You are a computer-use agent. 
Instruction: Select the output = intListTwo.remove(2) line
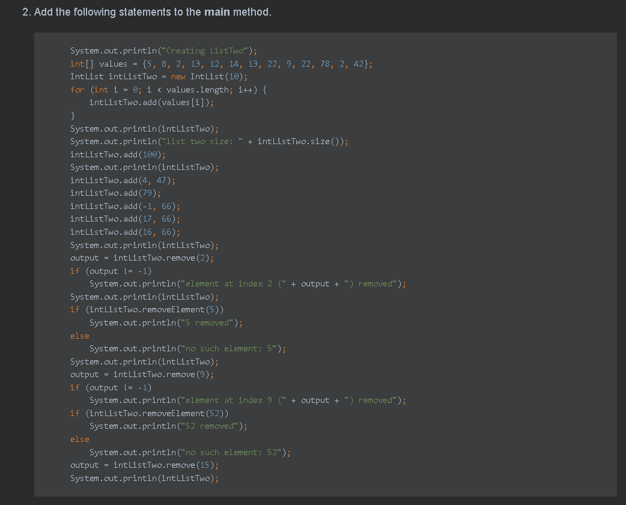point(144,258)
